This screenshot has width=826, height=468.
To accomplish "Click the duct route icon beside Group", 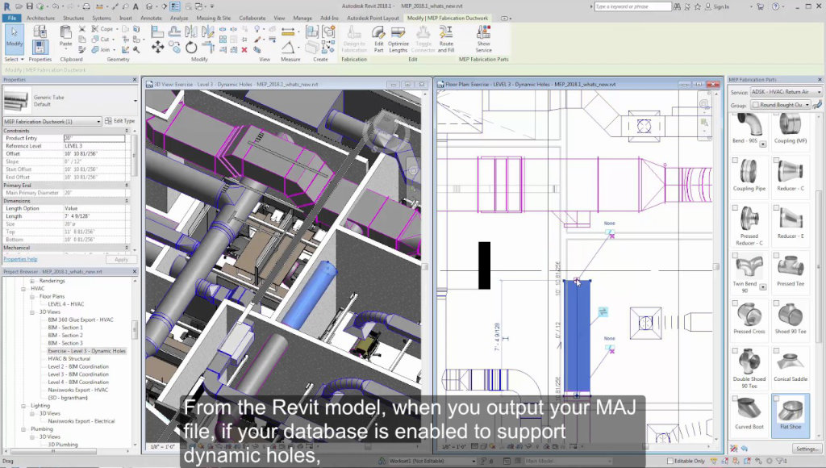I will click(818, 105).
